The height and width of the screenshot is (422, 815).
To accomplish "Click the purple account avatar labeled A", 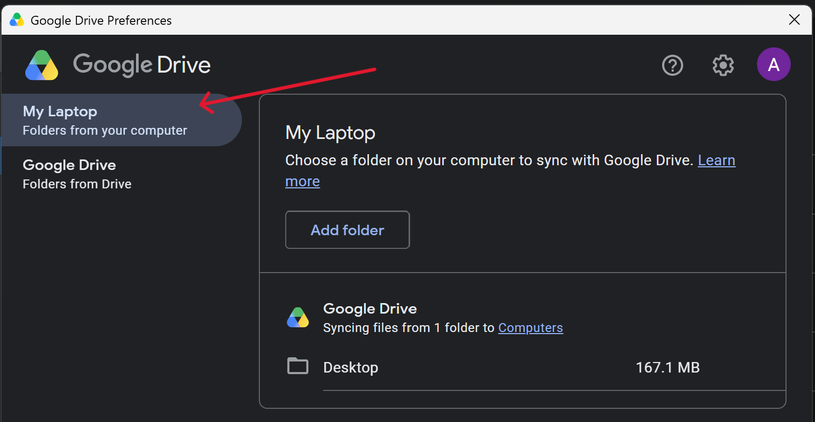I will coord(774,64).
